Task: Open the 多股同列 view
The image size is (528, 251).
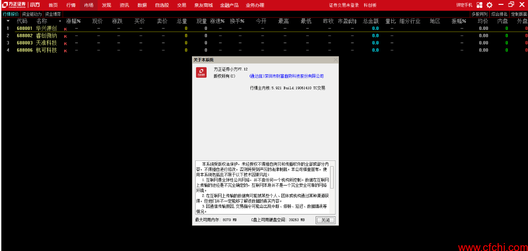Action: [x=479, y=14]
